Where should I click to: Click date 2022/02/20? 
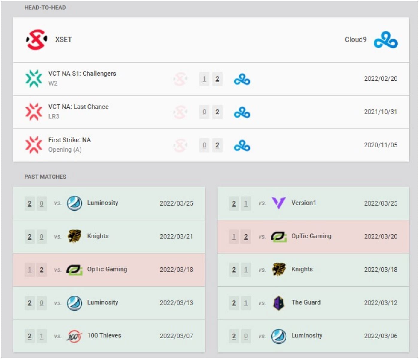point(380,79)
